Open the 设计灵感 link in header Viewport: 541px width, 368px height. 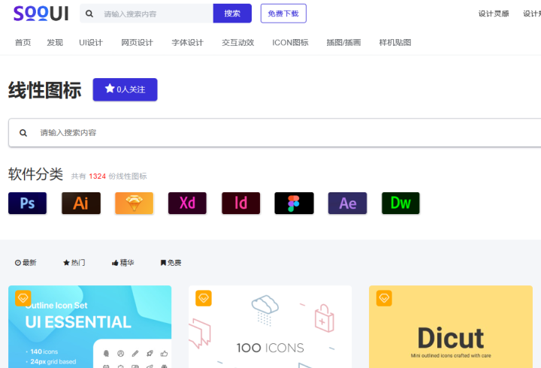(494, 14)
